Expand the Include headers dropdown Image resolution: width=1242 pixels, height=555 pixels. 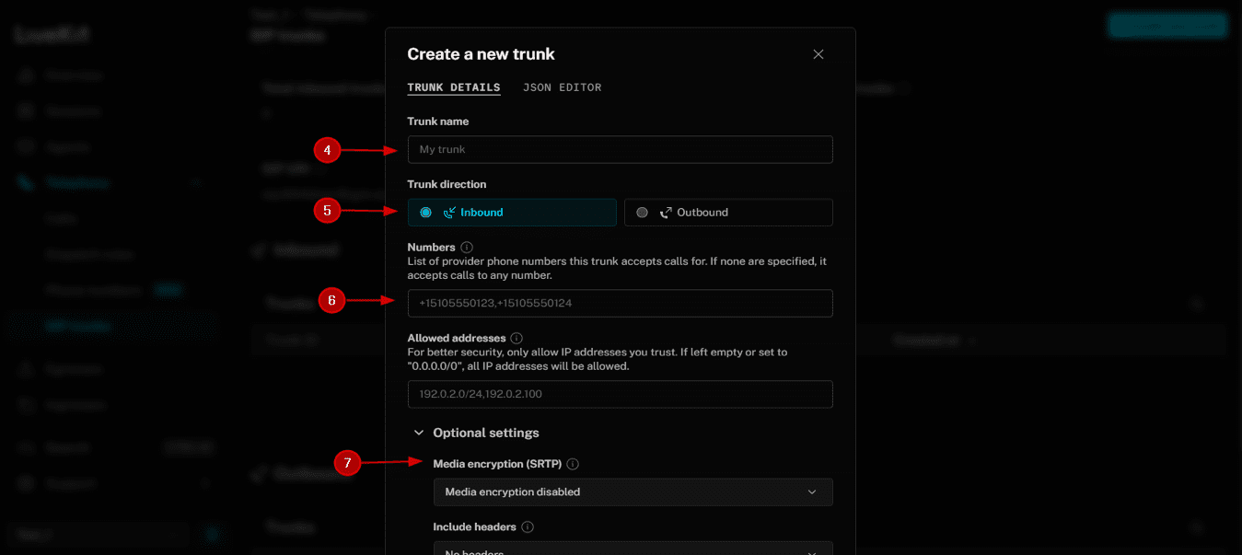pos(633,550)
